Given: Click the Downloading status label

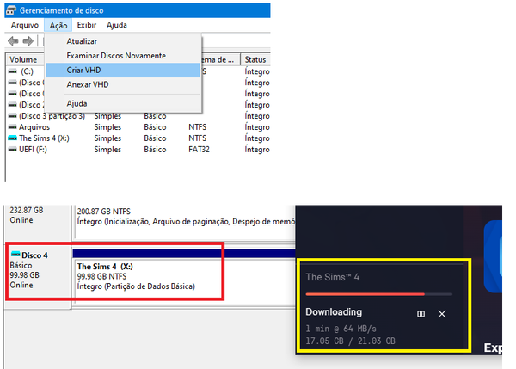Looking at the screenshot, I should (x=334, y=312).
